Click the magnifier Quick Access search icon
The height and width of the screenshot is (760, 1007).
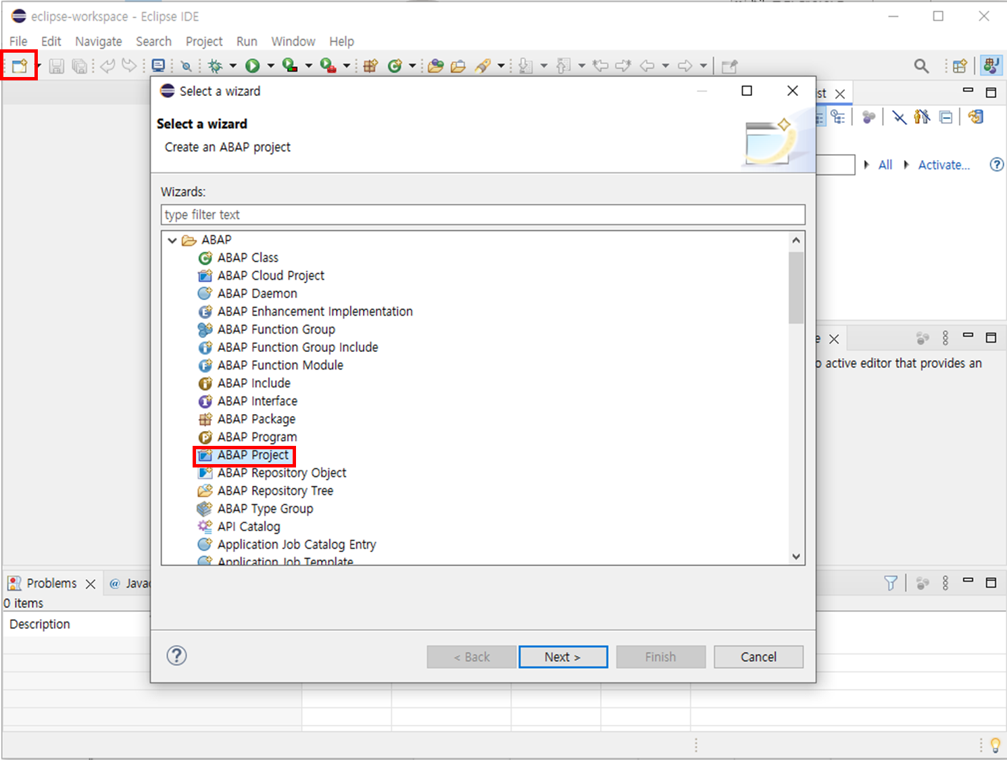pyautogui.click(x=921, y=66)
